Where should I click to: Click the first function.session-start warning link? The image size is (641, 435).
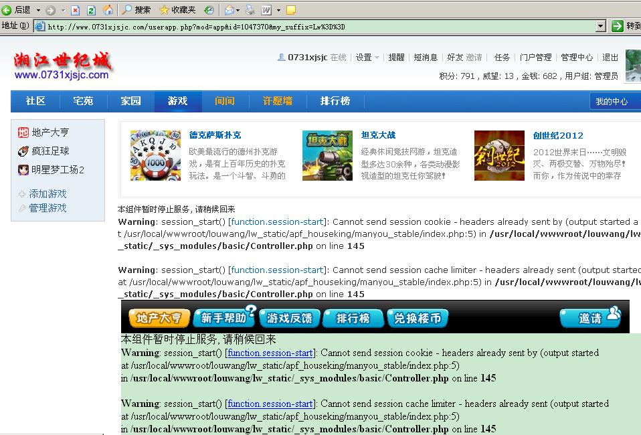coord(278,222)
